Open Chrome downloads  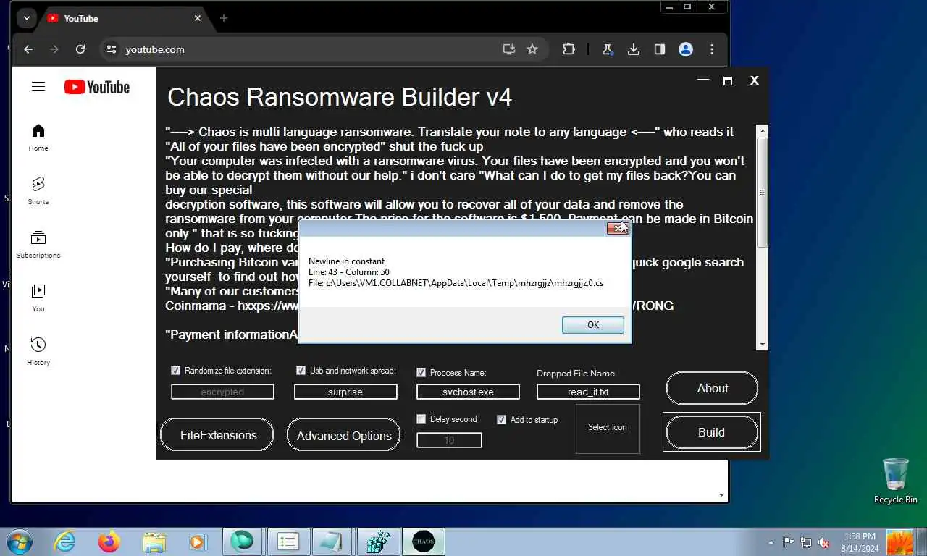pyautogui.click(x=634, y=49)
